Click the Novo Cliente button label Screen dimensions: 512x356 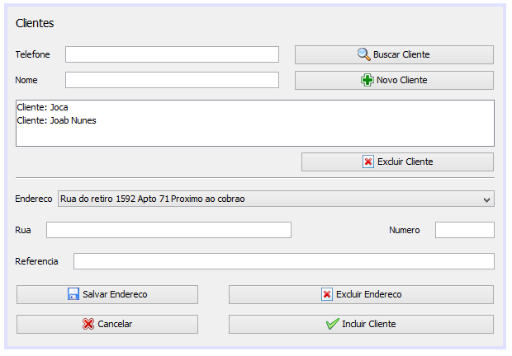[x=401, y=80]
